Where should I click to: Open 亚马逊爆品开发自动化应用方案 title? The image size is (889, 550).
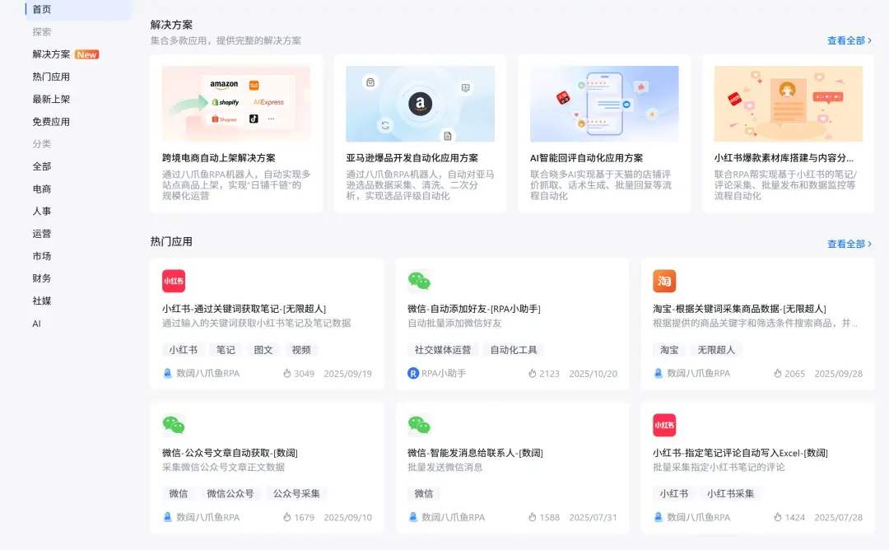point(412,157)
